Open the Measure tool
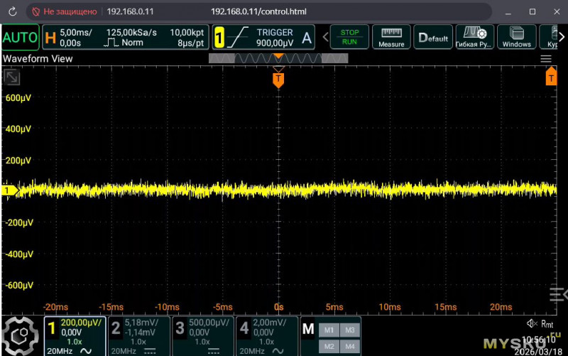The height and width of the screenshot is (356, 568). (x=391, y=38)
